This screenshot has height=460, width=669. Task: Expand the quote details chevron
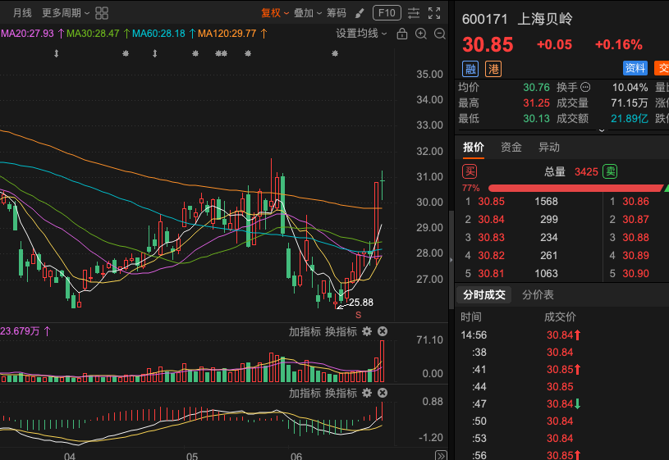coord(602,130)
